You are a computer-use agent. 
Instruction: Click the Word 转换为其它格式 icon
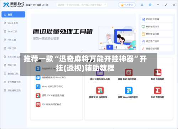click(38, 87)
